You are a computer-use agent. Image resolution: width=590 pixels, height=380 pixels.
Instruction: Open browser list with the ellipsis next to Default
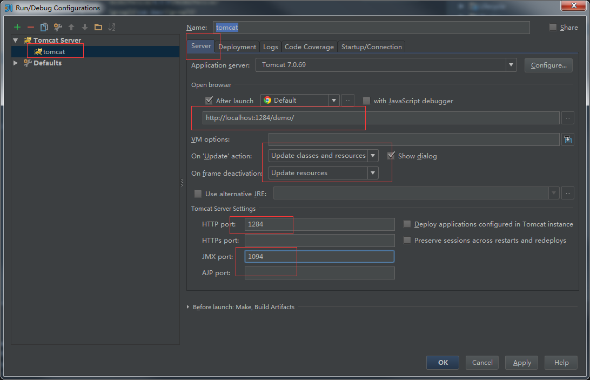point(348,101)
